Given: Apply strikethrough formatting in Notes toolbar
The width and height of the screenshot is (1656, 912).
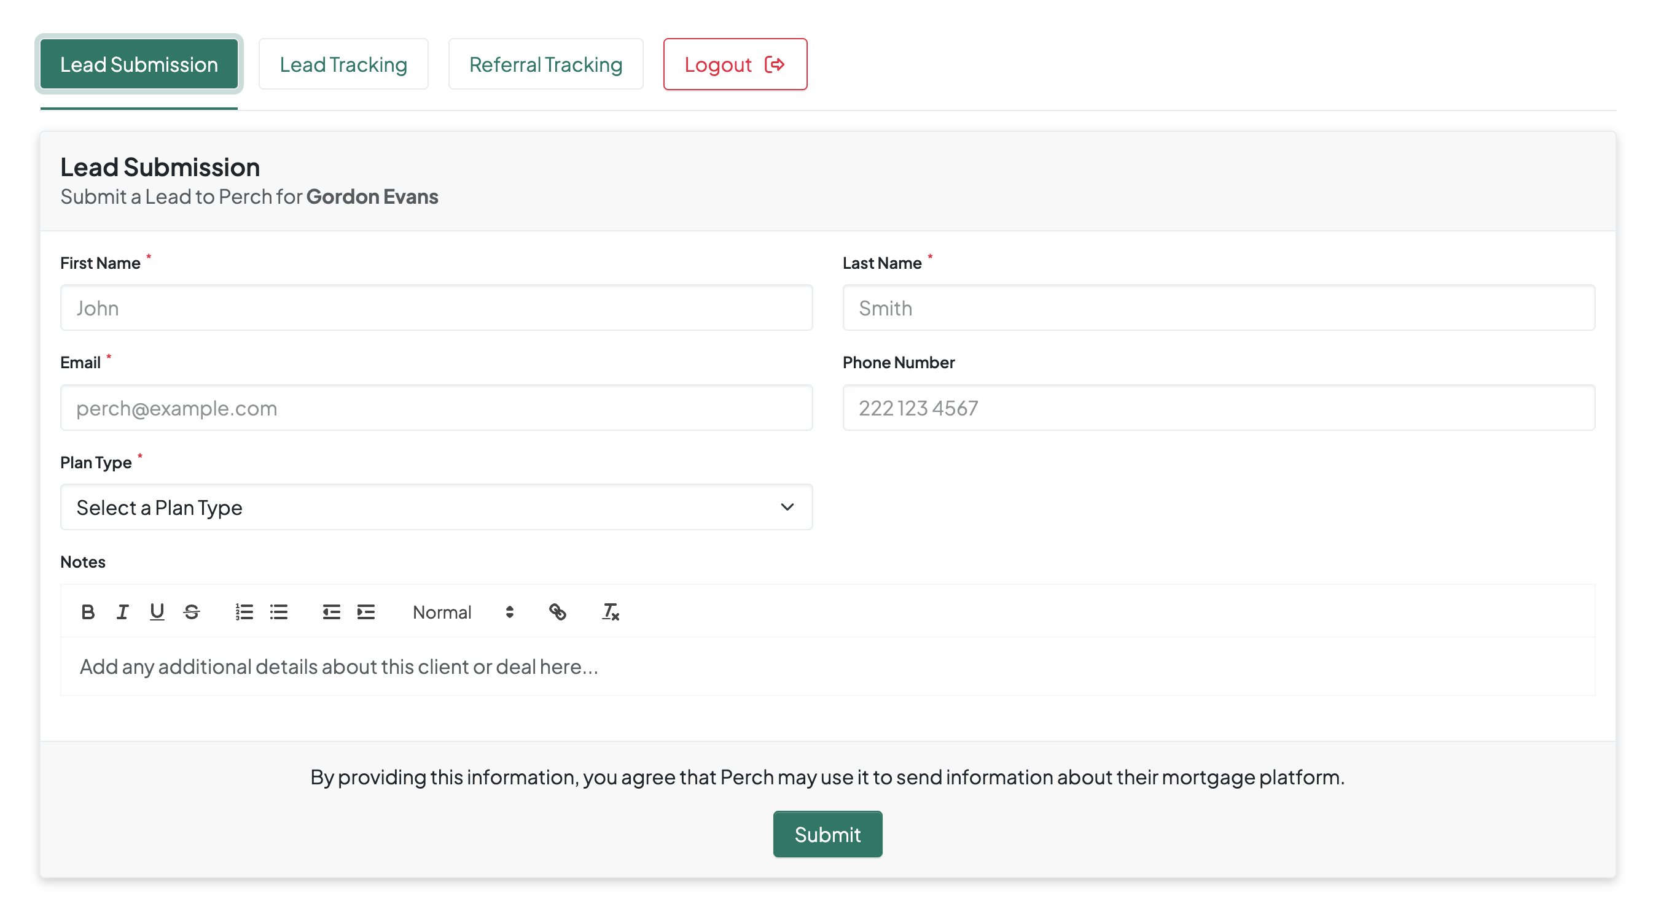Looking at the screenshot, I should coord(192,611).
